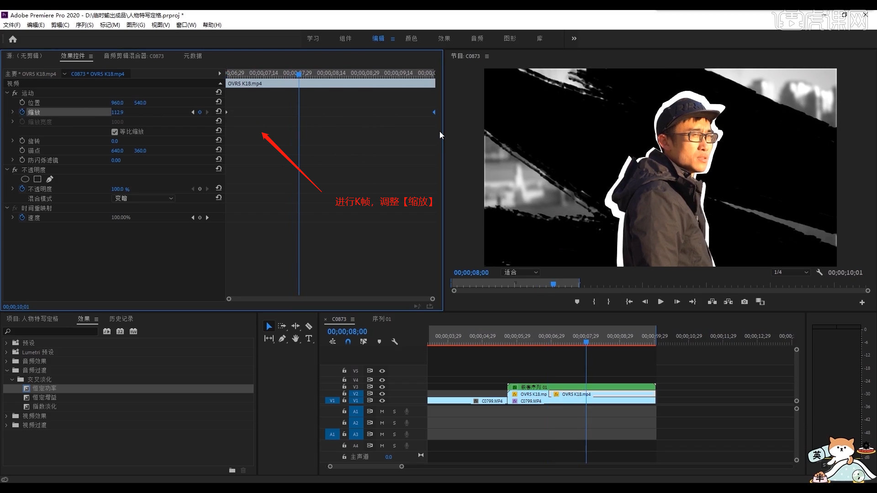Open the Window menu
Image resolution: width=877 pixels, height=493 pixels.
186,25
